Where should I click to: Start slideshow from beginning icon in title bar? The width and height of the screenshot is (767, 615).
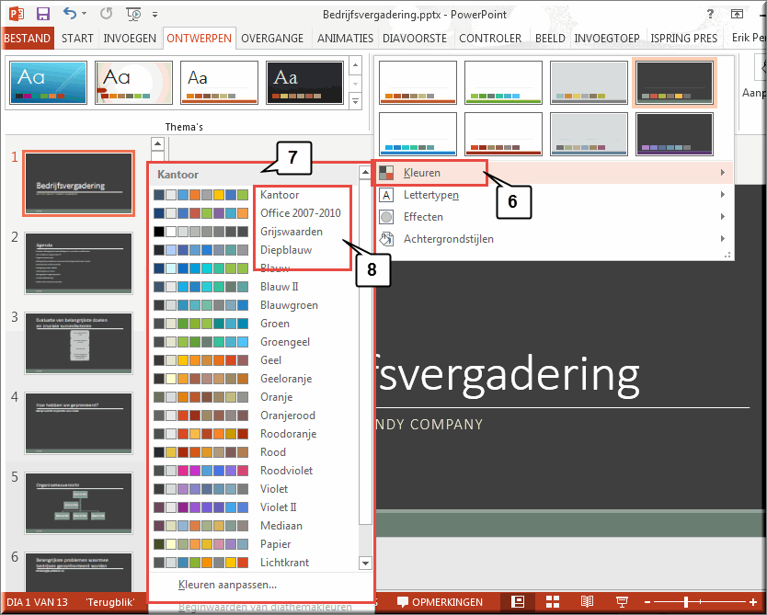click(133, 14)
